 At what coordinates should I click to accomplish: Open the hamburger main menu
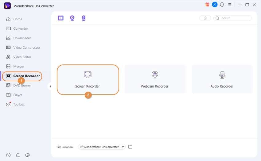click(230, 5)
